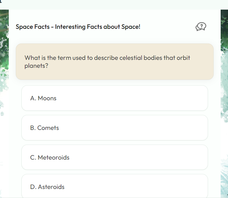The height and width of the screenshot is (198, 228).
Task: Click the question mark speech bubble
Action: click(201, 27)
